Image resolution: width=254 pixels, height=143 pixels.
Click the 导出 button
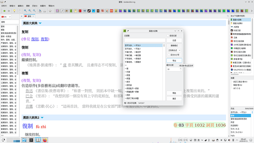(x=174, y=61)
